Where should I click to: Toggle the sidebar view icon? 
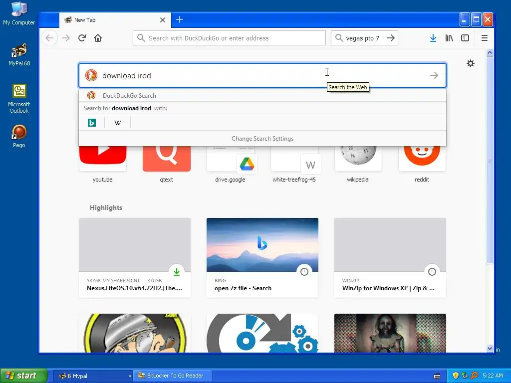(x=465, y=38)
